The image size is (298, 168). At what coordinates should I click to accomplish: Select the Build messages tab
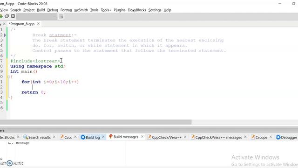pyautogui.click(x=124, y=137)
